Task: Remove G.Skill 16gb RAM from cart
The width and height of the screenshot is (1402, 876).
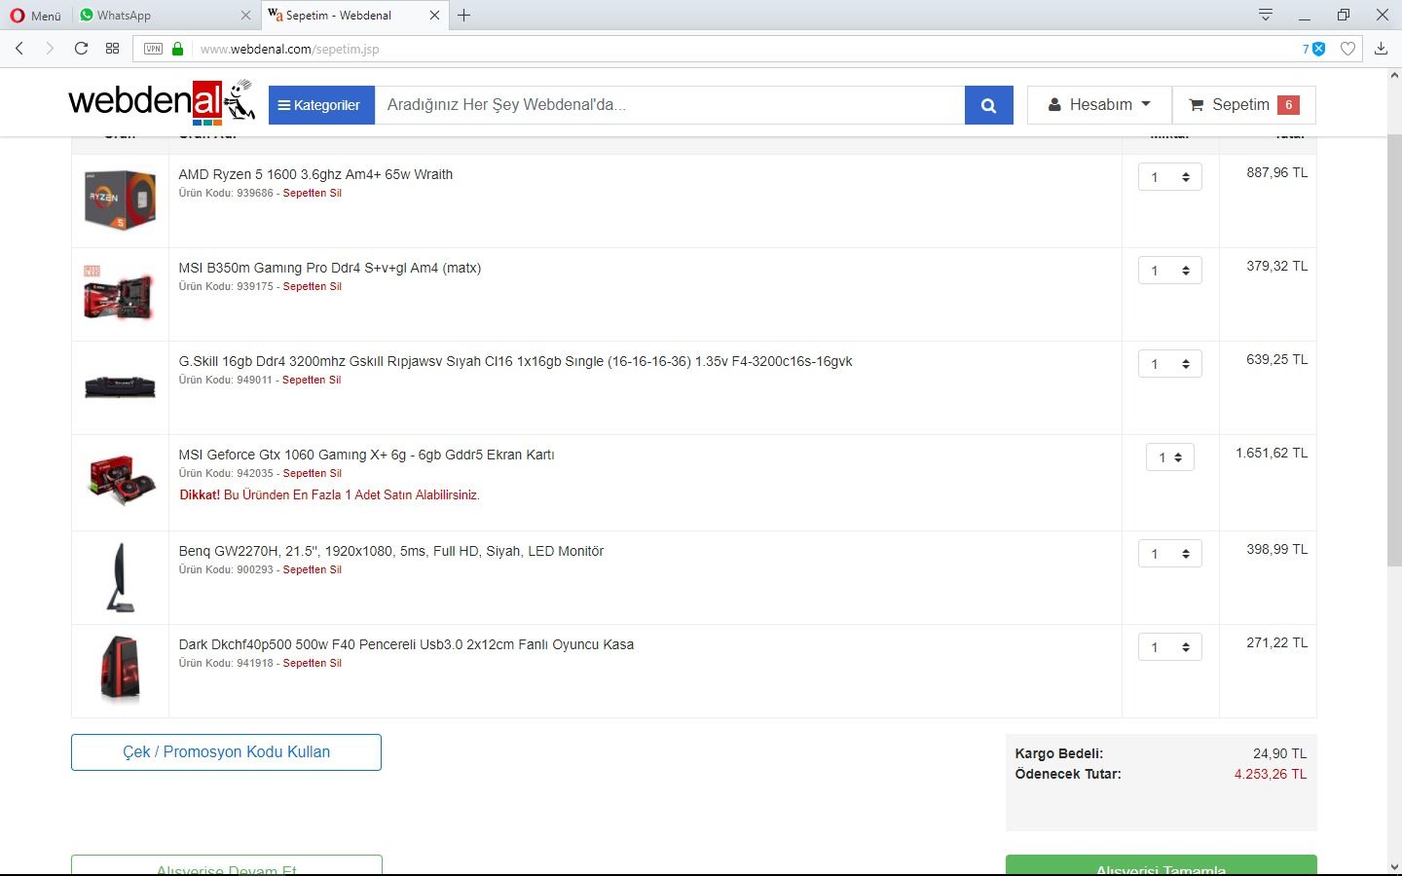Action: (x=312, y=380)
